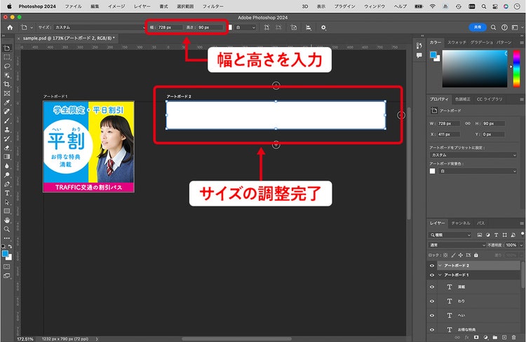Image resolution: width=526 pixels, height=342 pixels.
Task: Open the layer blend mode 通常 dropdown
Action: (457, 245)
